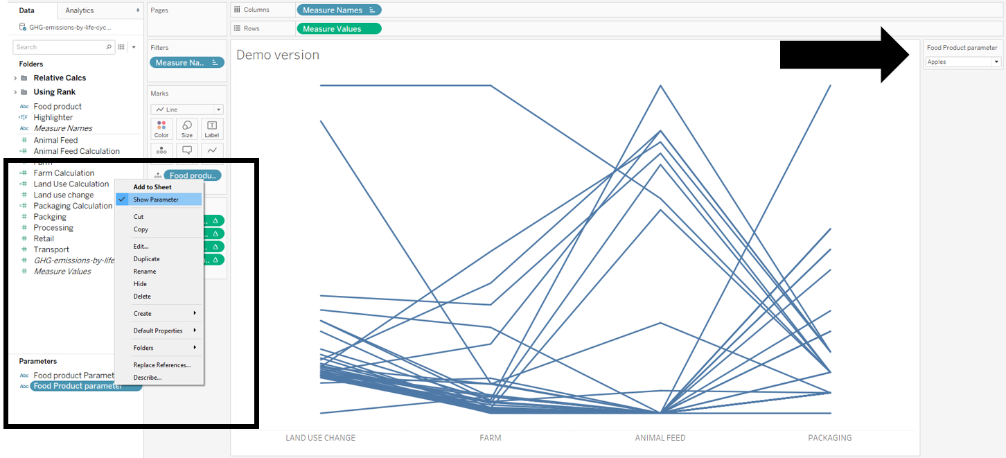Click the Measure Values pill on Rows

338,29
